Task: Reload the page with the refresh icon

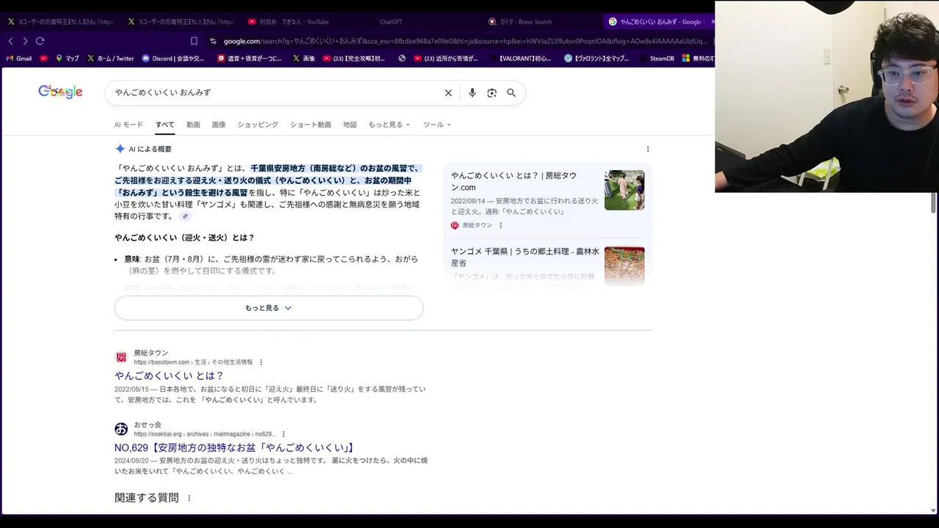Action: [40, 41]
